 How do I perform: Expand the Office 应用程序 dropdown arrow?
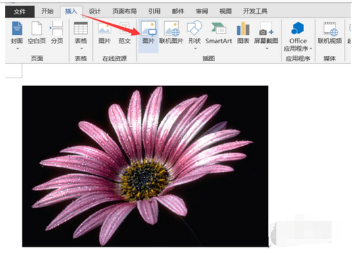[x=311, y=49]
